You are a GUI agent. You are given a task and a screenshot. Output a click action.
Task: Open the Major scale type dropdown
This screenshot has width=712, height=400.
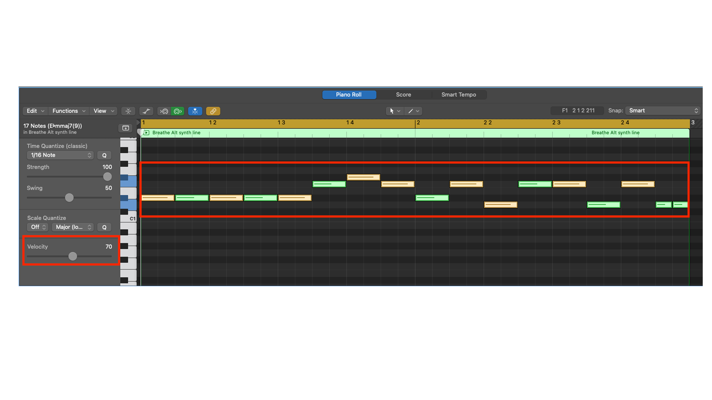[73, 227]
